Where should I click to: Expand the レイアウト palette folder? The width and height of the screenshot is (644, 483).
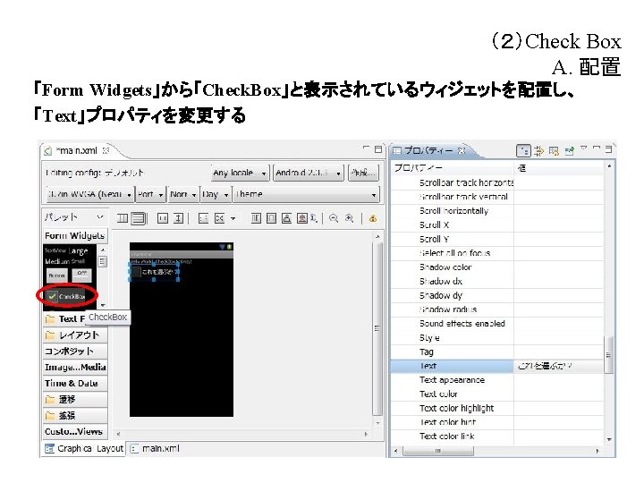75,335
